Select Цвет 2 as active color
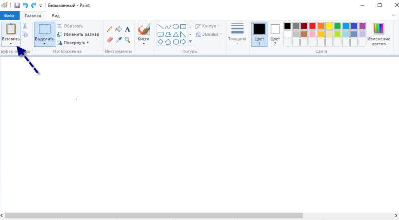The height and width of the screenshot is (220, 399). coord(275,33)
